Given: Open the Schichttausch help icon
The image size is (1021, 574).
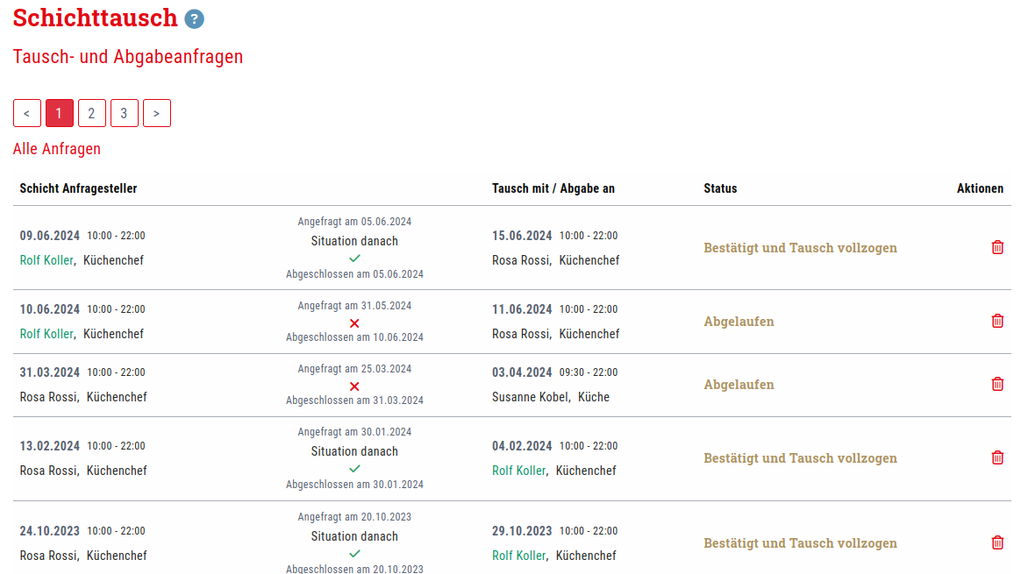Looking at the screenshot, I should pos(194,18).
